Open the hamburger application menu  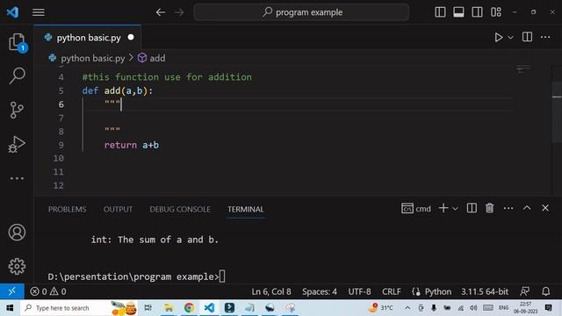pos(39,12)
